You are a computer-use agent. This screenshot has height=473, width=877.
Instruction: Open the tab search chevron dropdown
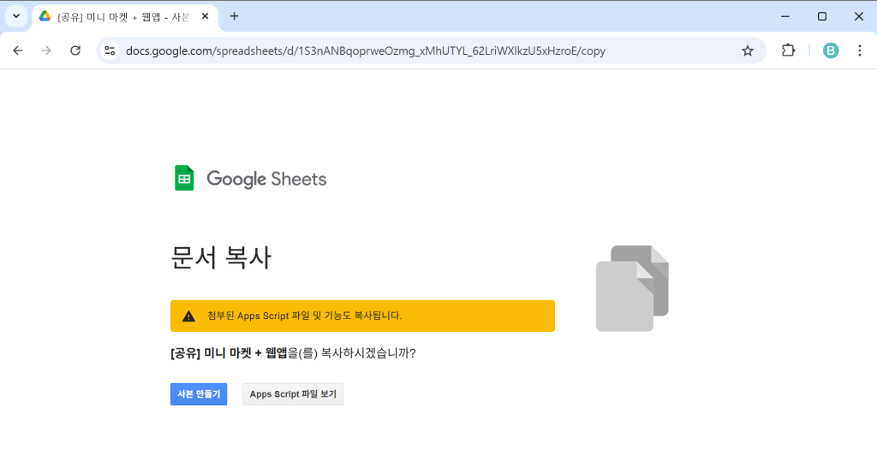15,16
